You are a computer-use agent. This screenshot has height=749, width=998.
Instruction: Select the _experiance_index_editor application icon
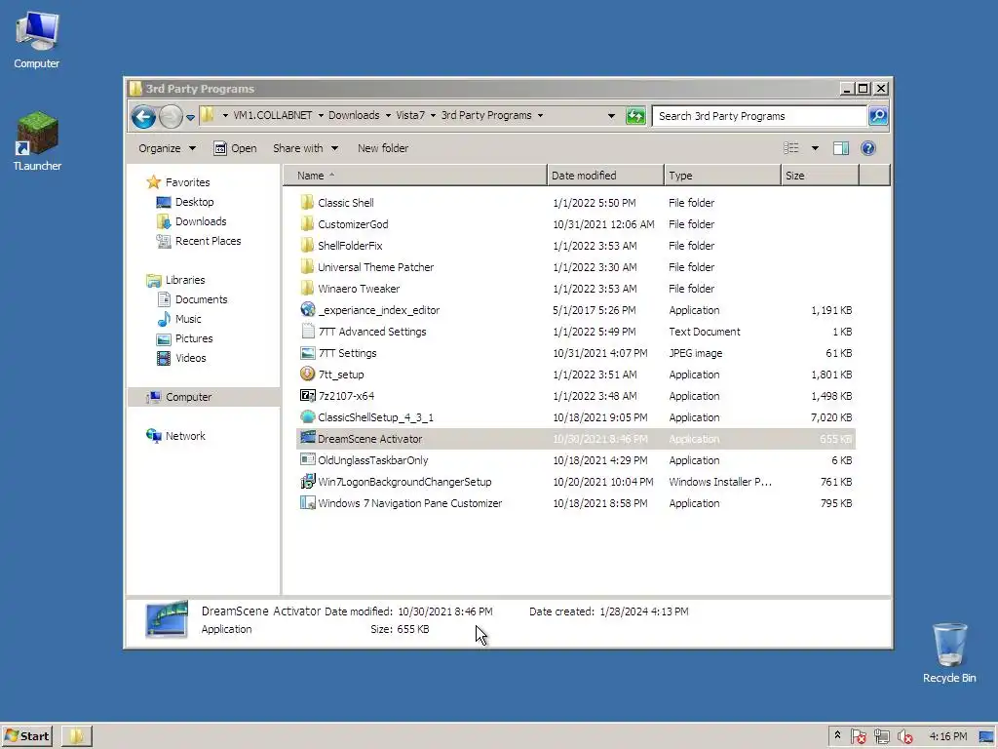point(307,309)
